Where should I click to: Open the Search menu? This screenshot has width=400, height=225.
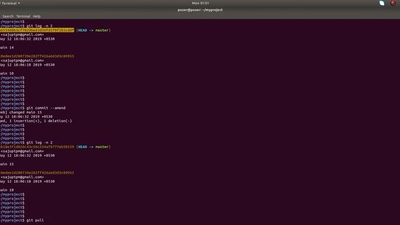pos(8,16)
